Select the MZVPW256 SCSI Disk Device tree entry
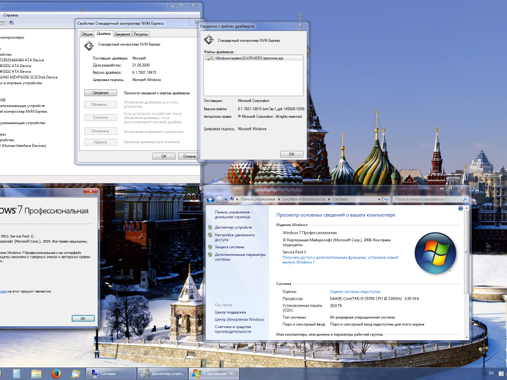Viewport: 507px width, 380px height. tap(29, 77)
